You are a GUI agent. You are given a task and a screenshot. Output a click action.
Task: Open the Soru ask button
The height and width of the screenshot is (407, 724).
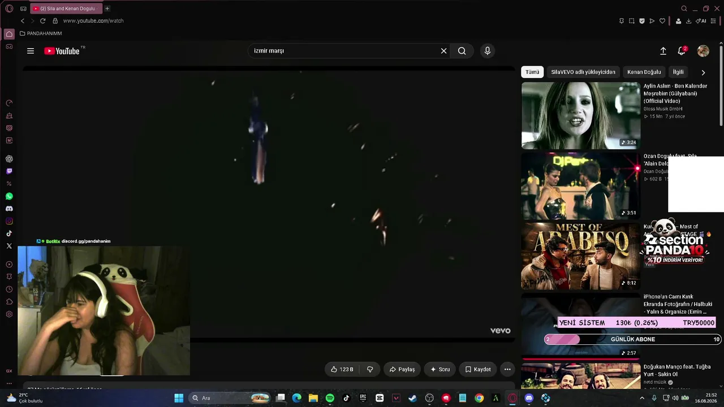pos(440,369)
